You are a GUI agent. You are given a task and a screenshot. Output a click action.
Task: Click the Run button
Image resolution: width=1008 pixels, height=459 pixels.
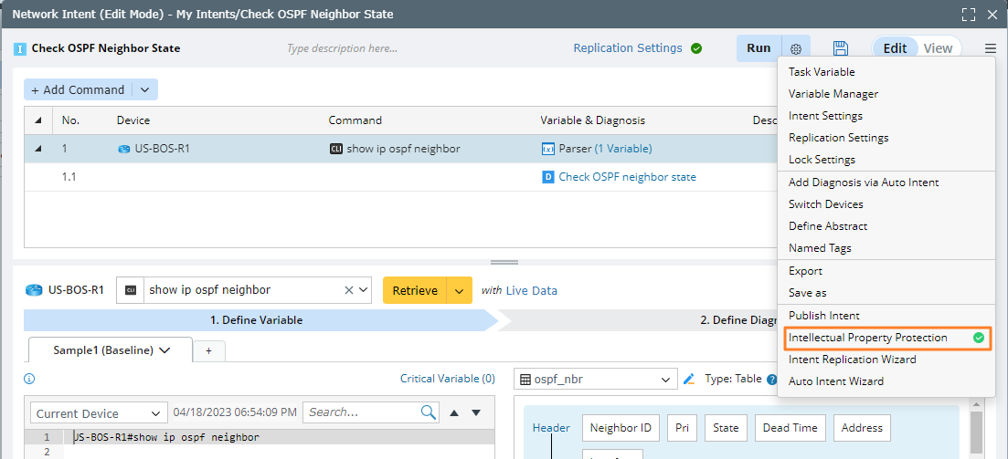[759, 48]
